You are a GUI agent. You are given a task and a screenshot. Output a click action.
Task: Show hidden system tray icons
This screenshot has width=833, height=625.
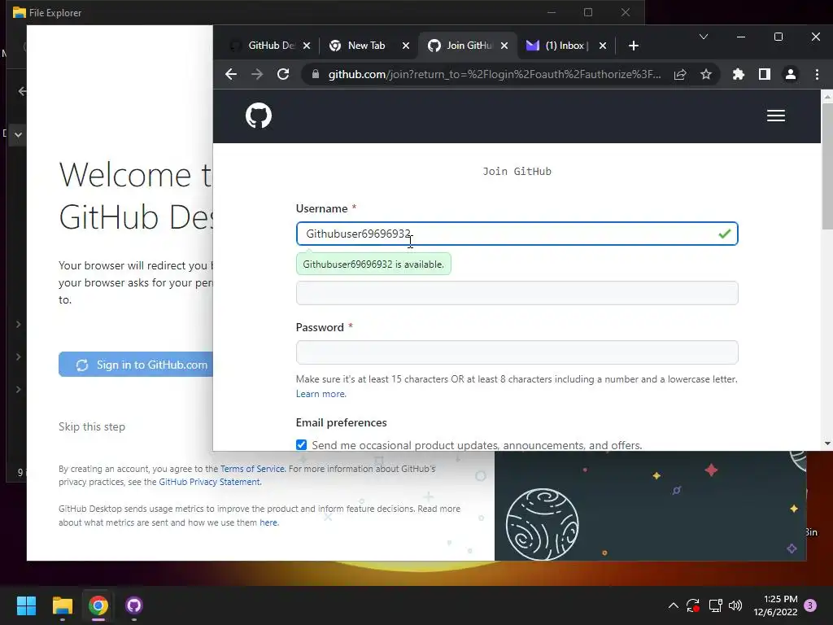pos(673,605)
